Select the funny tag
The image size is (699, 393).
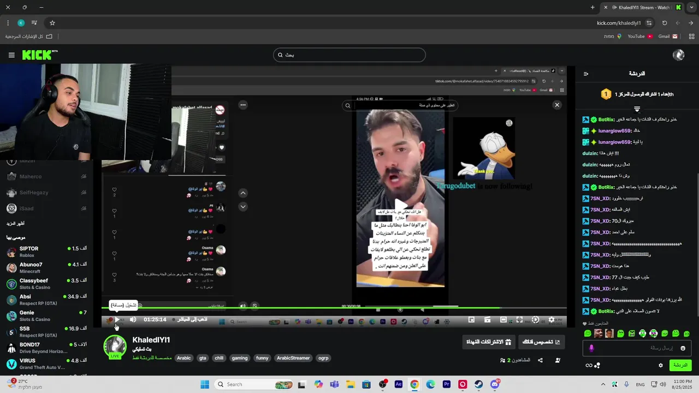(x=263, y=358)
